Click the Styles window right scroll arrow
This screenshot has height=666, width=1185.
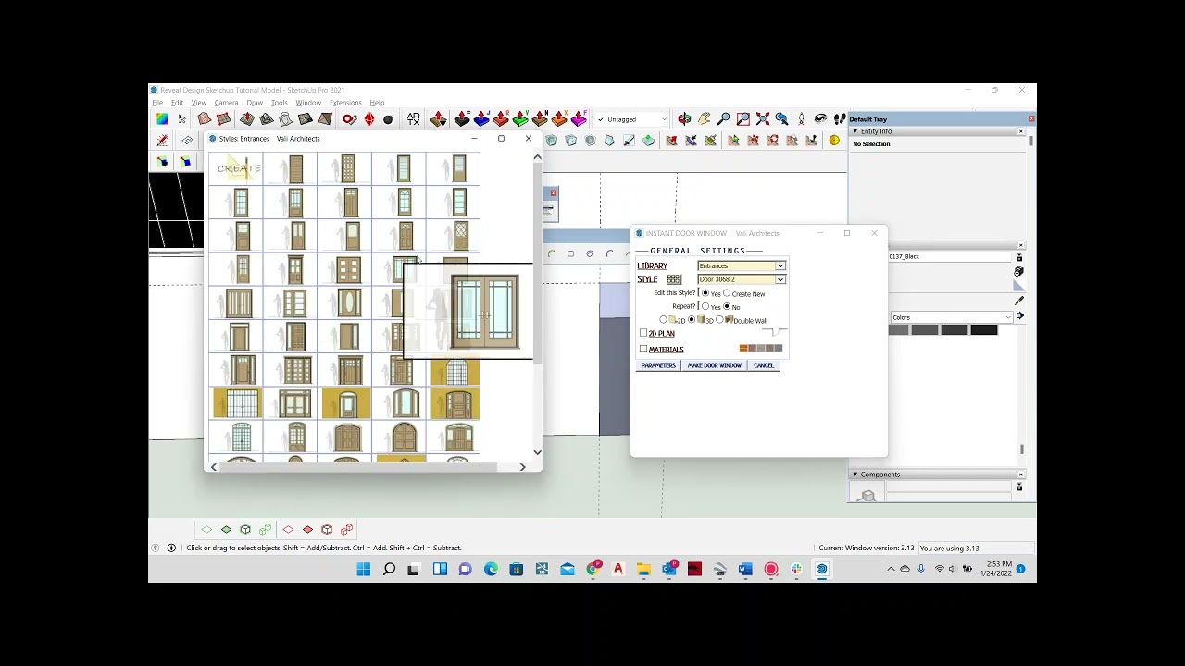click(x=522, y=467)
